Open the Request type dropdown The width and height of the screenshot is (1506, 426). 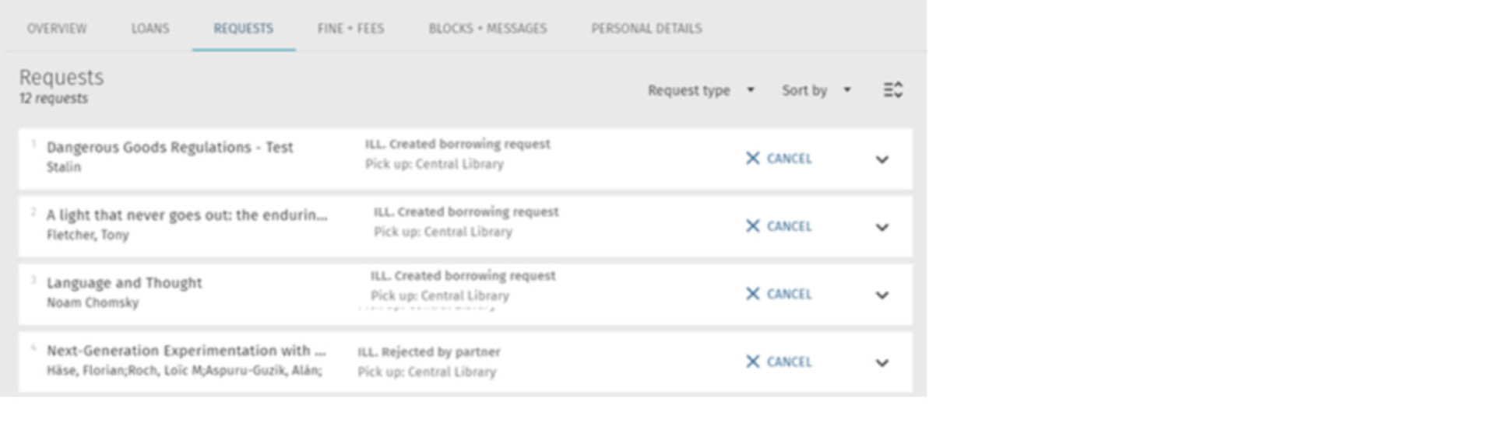click(701, 90)
